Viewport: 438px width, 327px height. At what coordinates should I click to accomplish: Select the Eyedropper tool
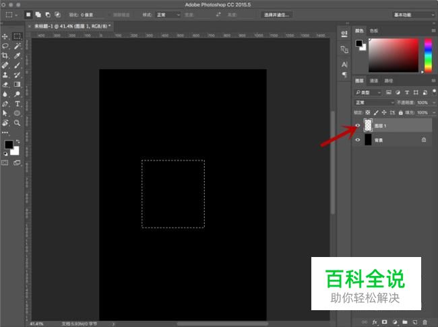tap(17, 56)
